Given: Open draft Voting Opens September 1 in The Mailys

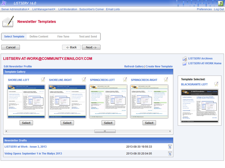Looking at the screenshot, I should (33, 153).
